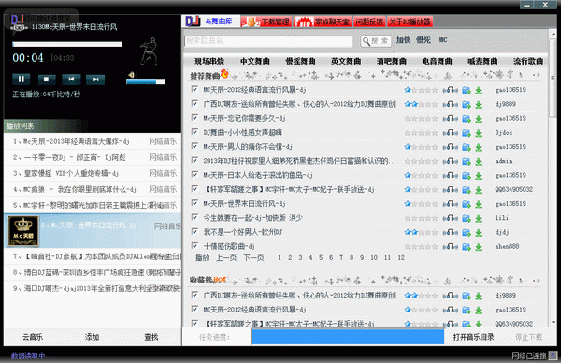Click the 查找 button under playlist
The height and width of the screenshot is (363, 561).
click(x=151, y=337)
